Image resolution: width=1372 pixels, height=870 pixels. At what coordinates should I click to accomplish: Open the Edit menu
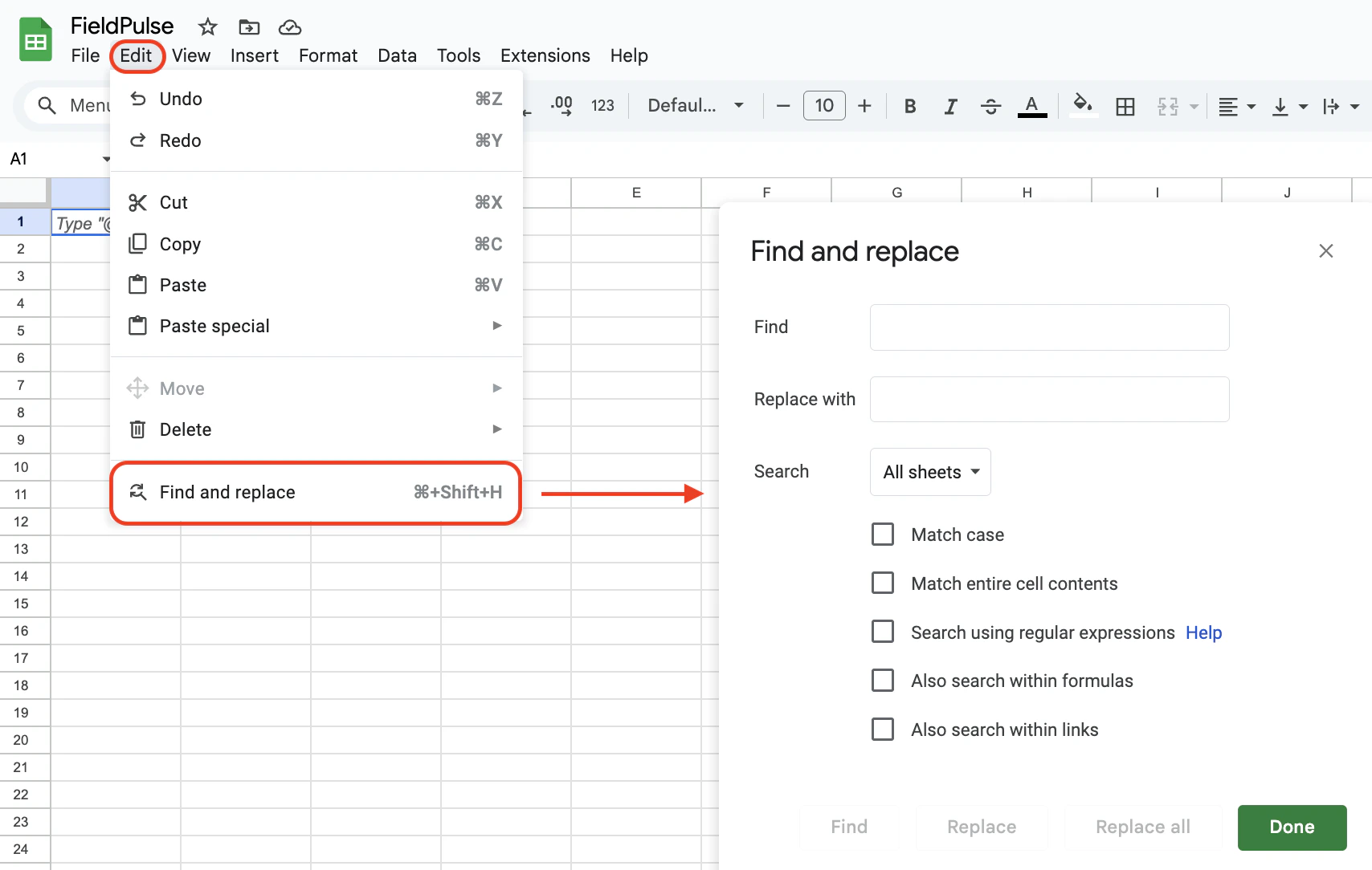pyautogui.click(x=136, y=55)
